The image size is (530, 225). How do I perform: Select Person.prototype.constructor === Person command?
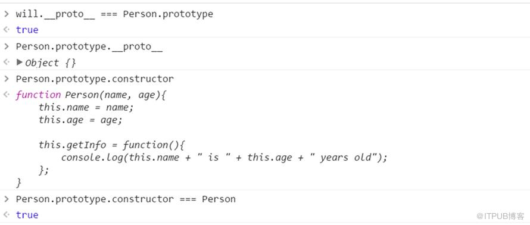[x=126, y=199]
